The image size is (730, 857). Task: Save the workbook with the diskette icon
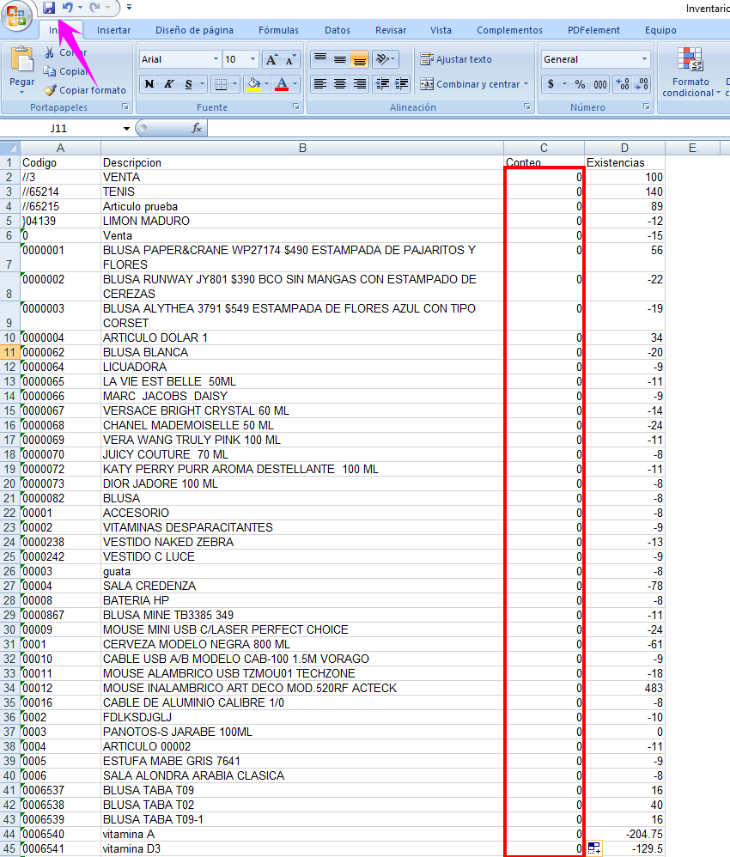[x=49, y=8]
